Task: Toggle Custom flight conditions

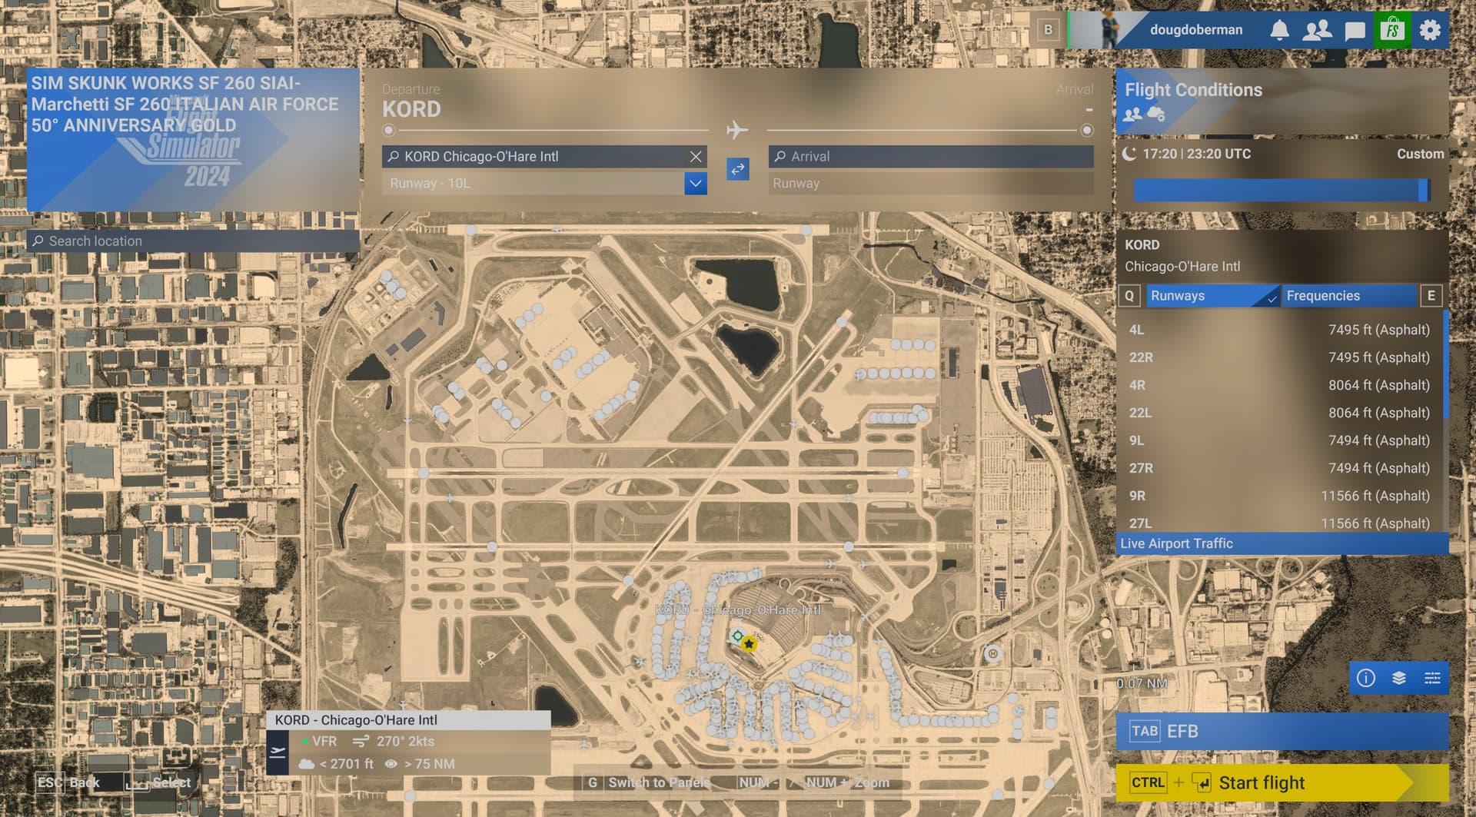Action: 1421,154
